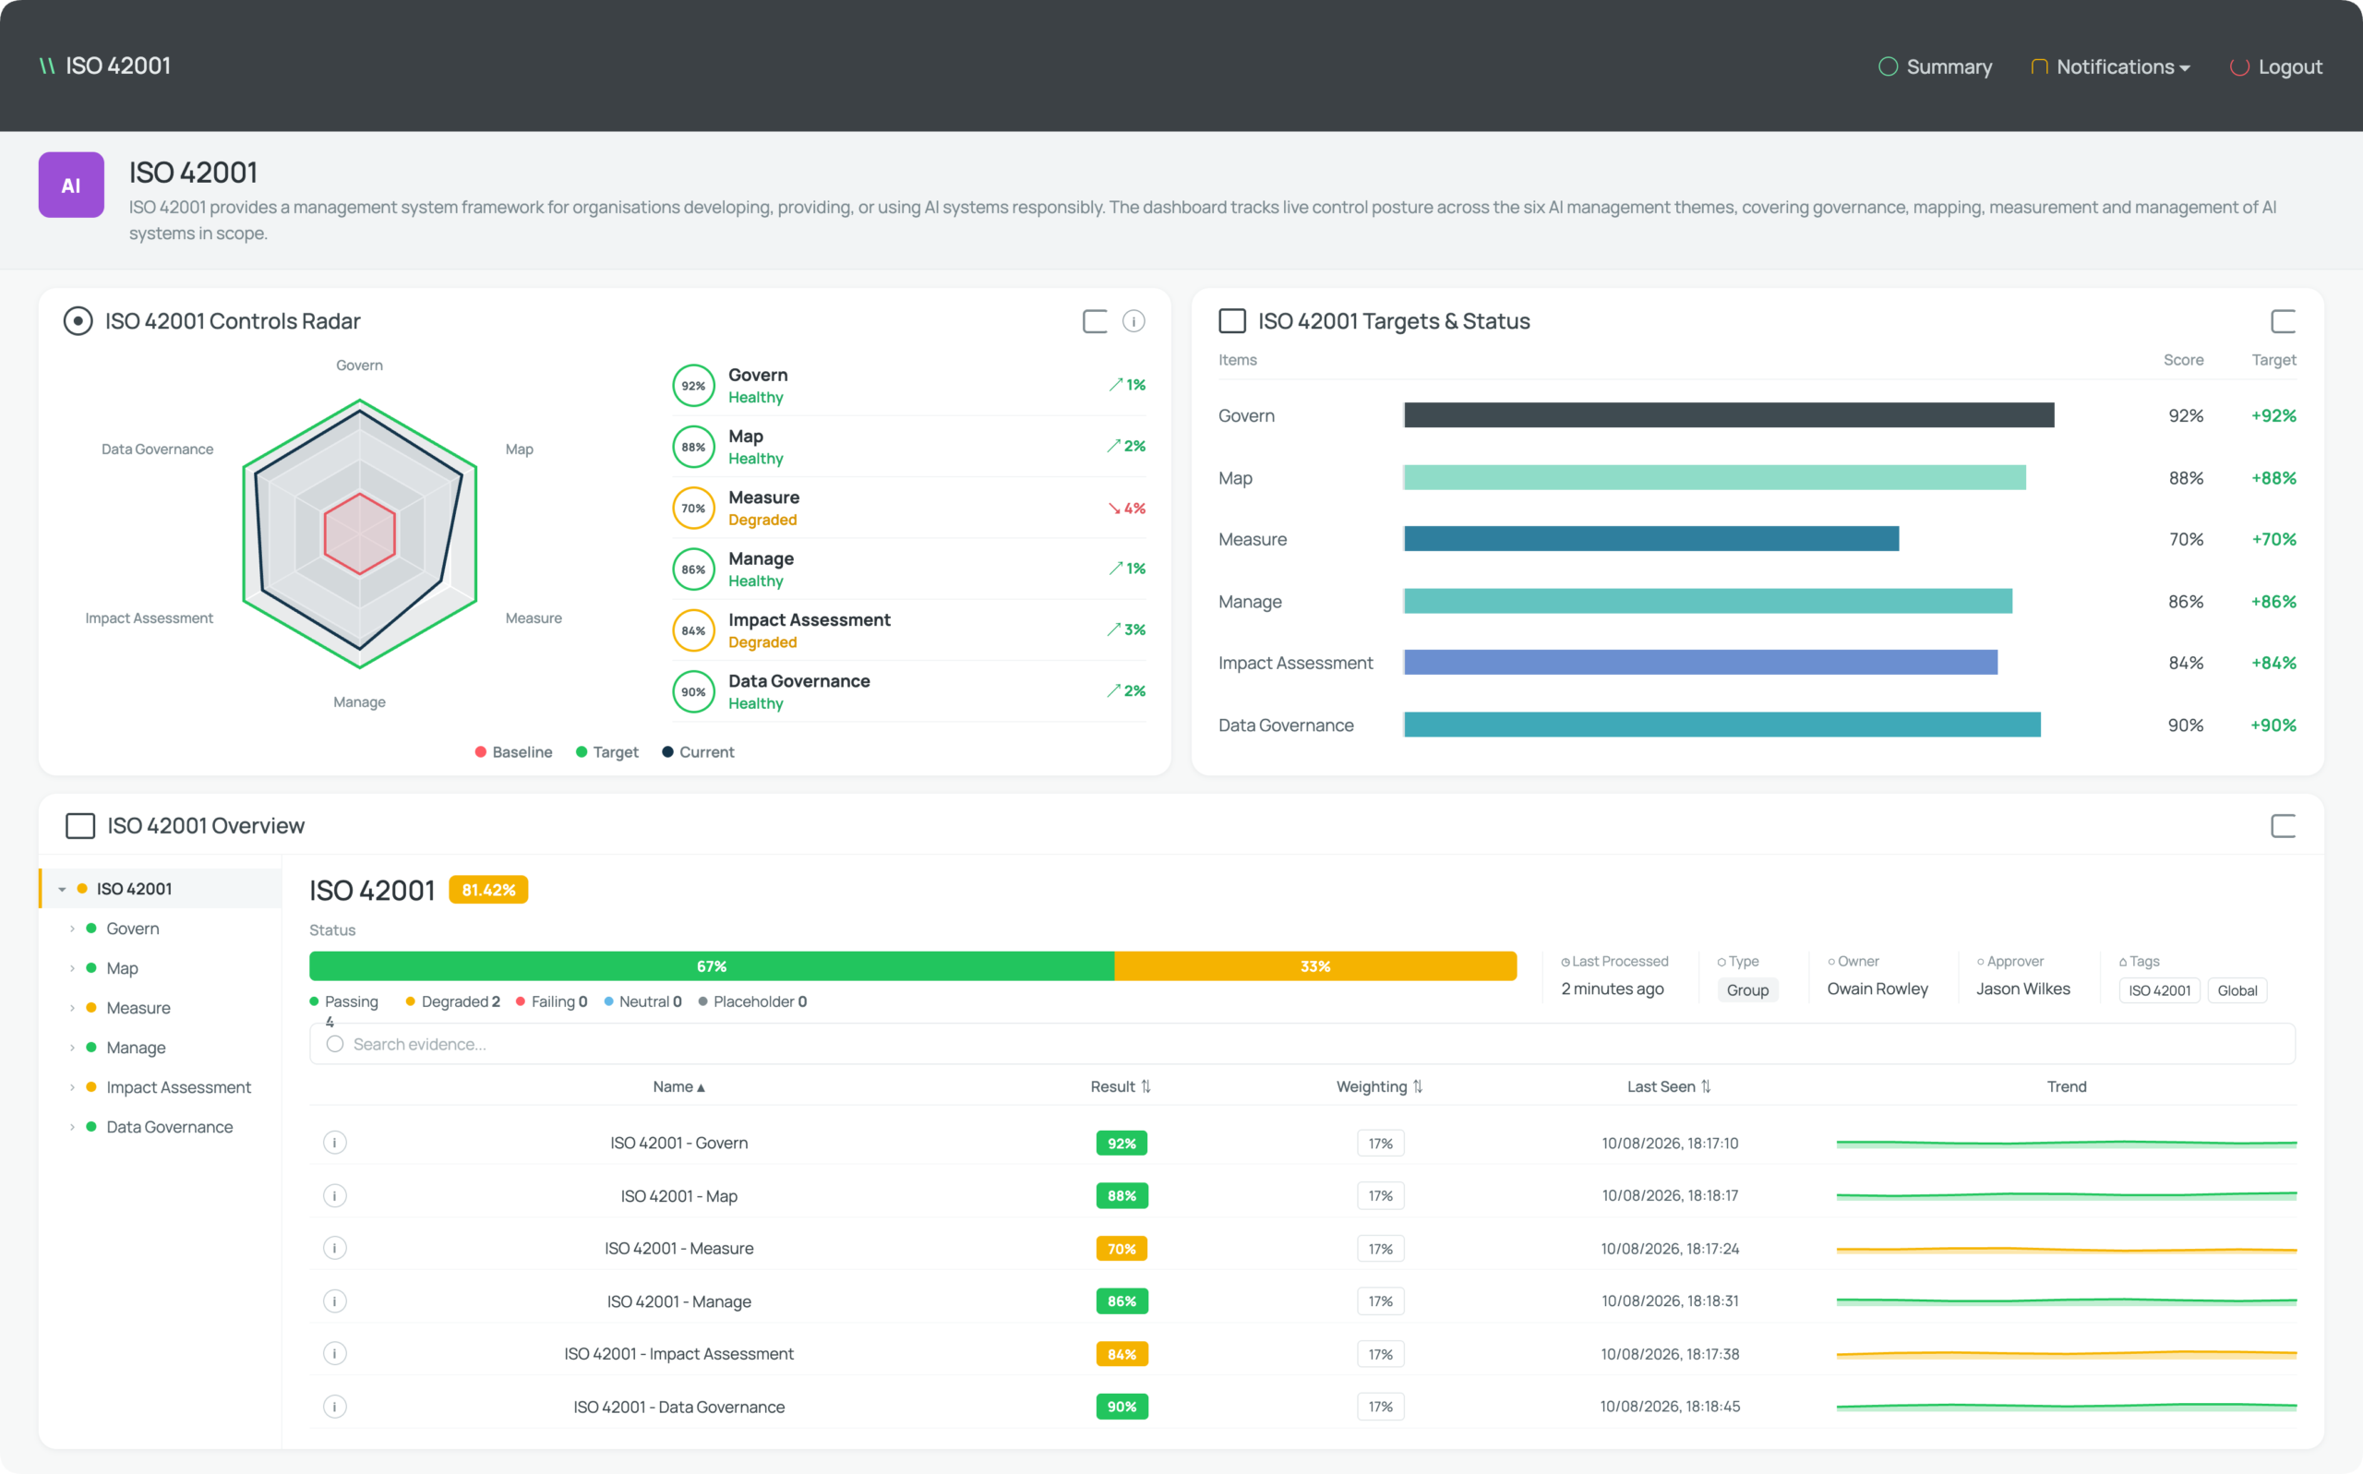
Task: Filter by Failing status legend
Action: click(x=552, y=1001)
